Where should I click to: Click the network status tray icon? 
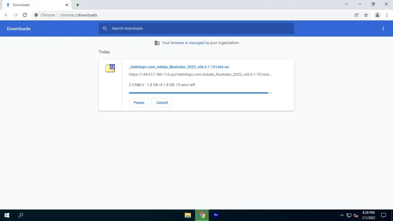click(349, 215)
